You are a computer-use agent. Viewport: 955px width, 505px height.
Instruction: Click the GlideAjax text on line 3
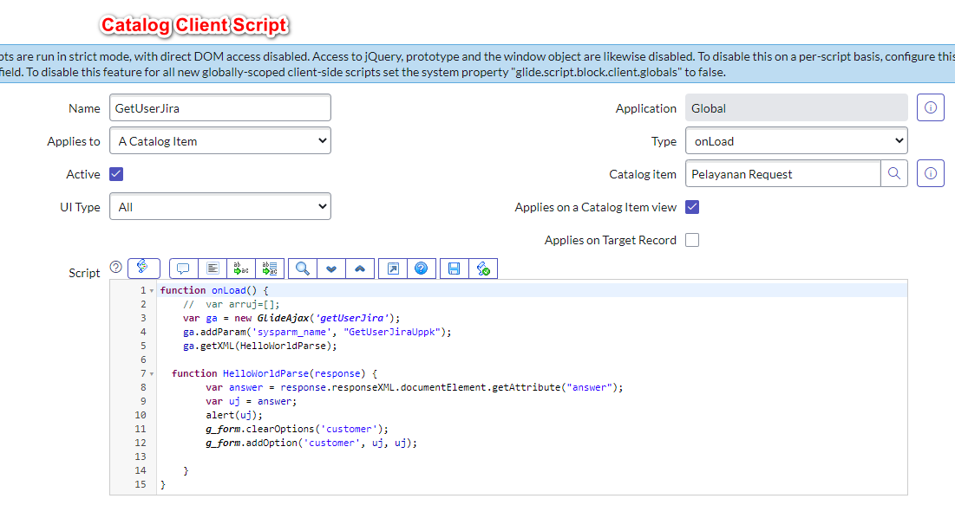(x=284, y=318)
